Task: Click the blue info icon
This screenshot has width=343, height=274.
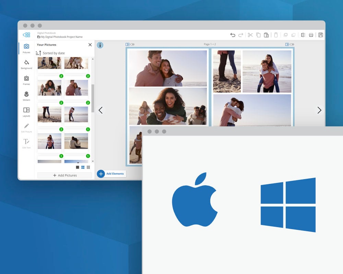Action: [x=100, y=45]
